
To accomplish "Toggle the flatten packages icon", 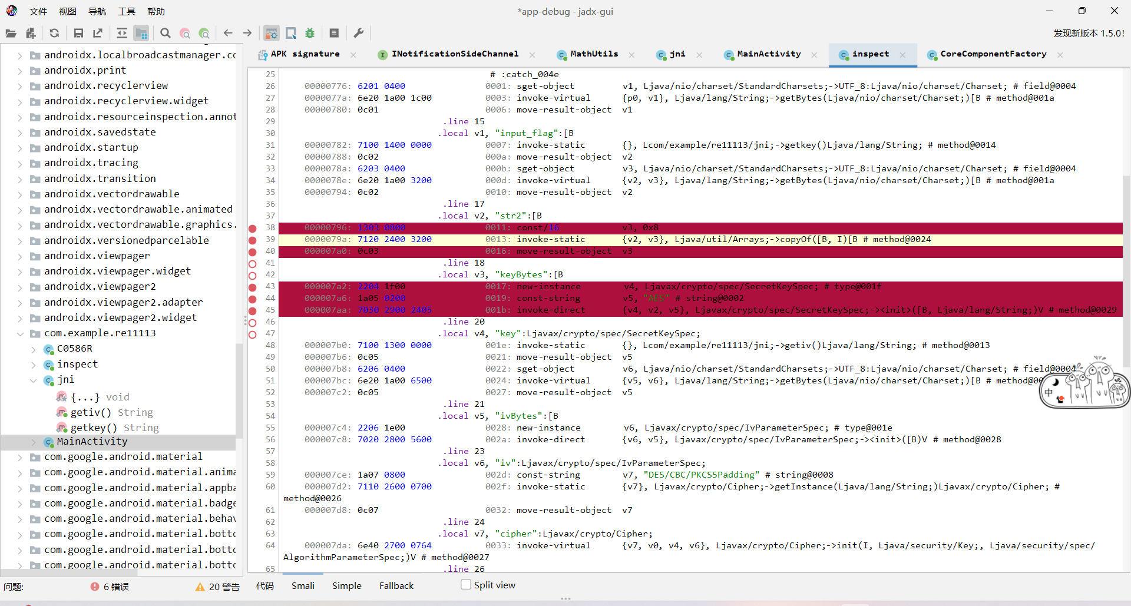I will click(x=141, y=33).
